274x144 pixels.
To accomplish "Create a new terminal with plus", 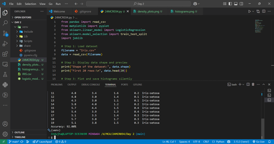I will (x=240, y=85).
